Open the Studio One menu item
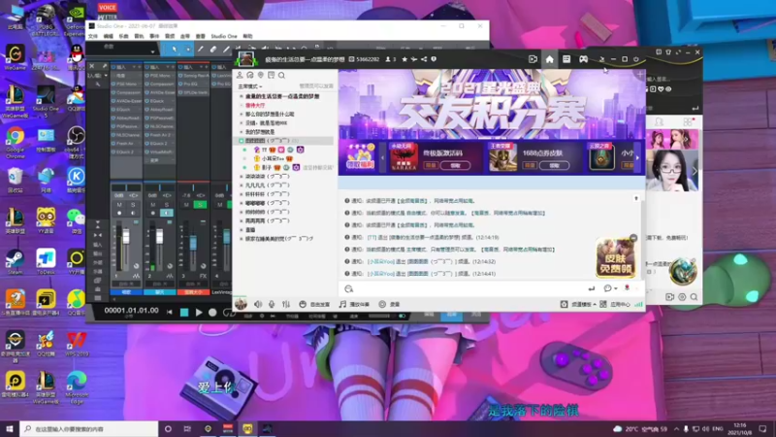 tap(224, 36)
